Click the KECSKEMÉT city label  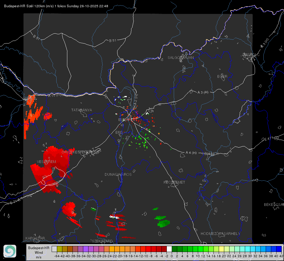click(174, 182)
